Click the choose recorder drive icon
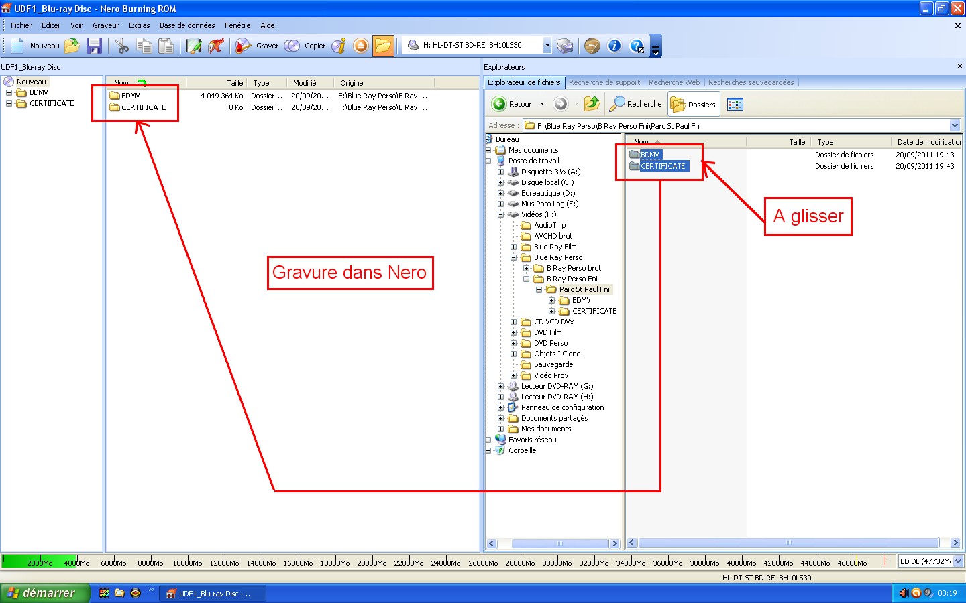This screenshot has width=966, height=603. coord(566,46)
